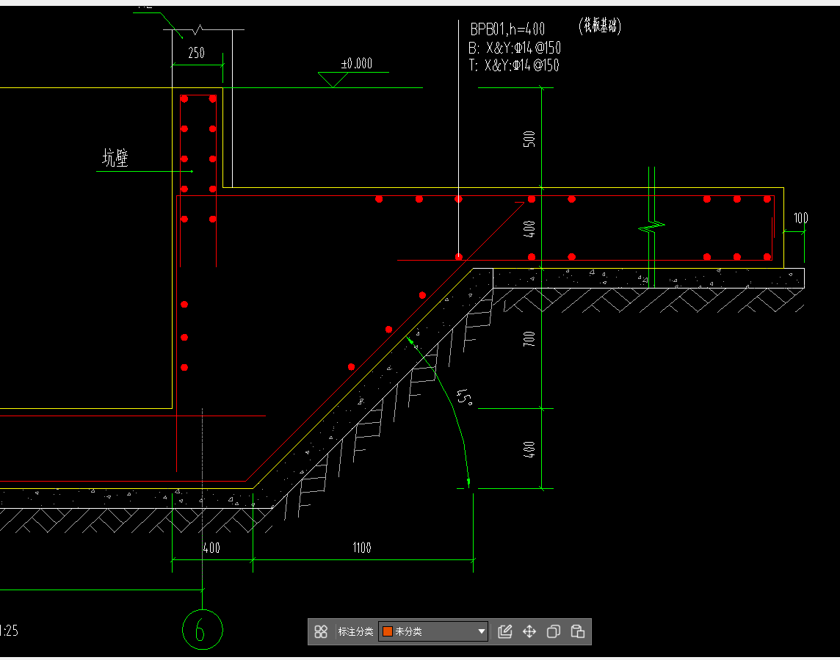Click the 250 wall width dimension
This screenshot has height=660, width=840.
point(196,53)
